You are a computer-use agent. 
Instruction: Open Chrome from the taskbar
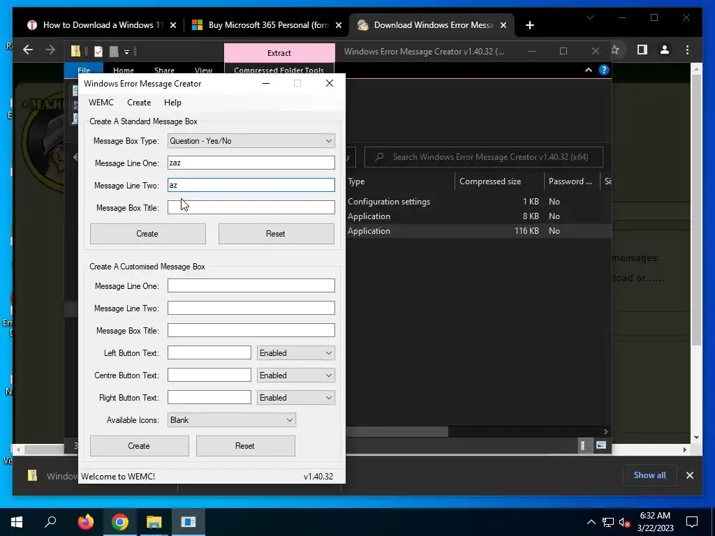click(x=119, y=522)
